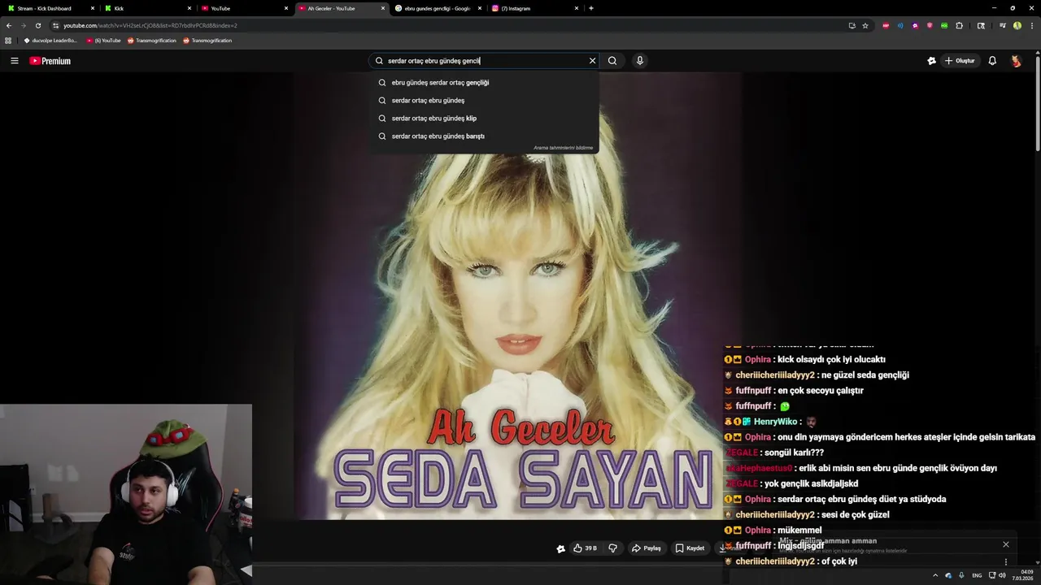The image size is (1041, 585).
Task: Click the sparkle Ask icon beside like
Action: [560, 548]
